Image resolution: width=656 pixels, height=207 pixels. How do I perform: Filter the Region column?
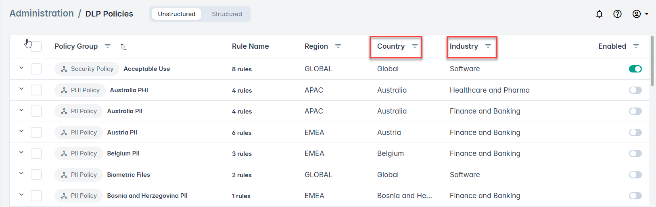pos(338,46)
